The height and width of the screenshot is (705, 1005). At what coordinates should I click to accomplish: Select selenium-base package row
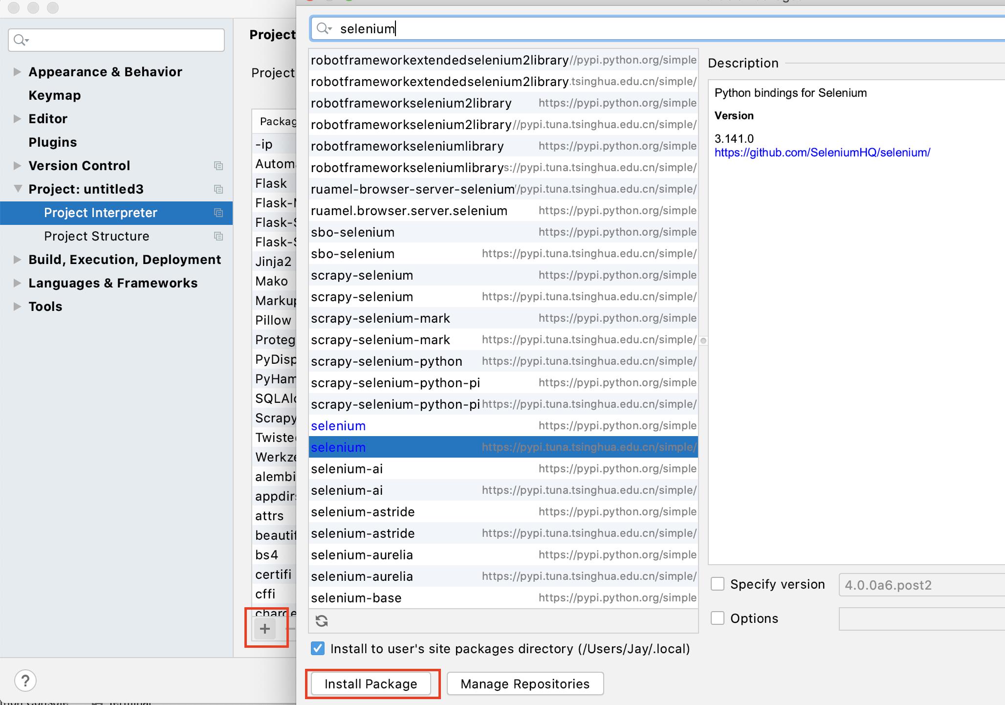pos(503,598)
